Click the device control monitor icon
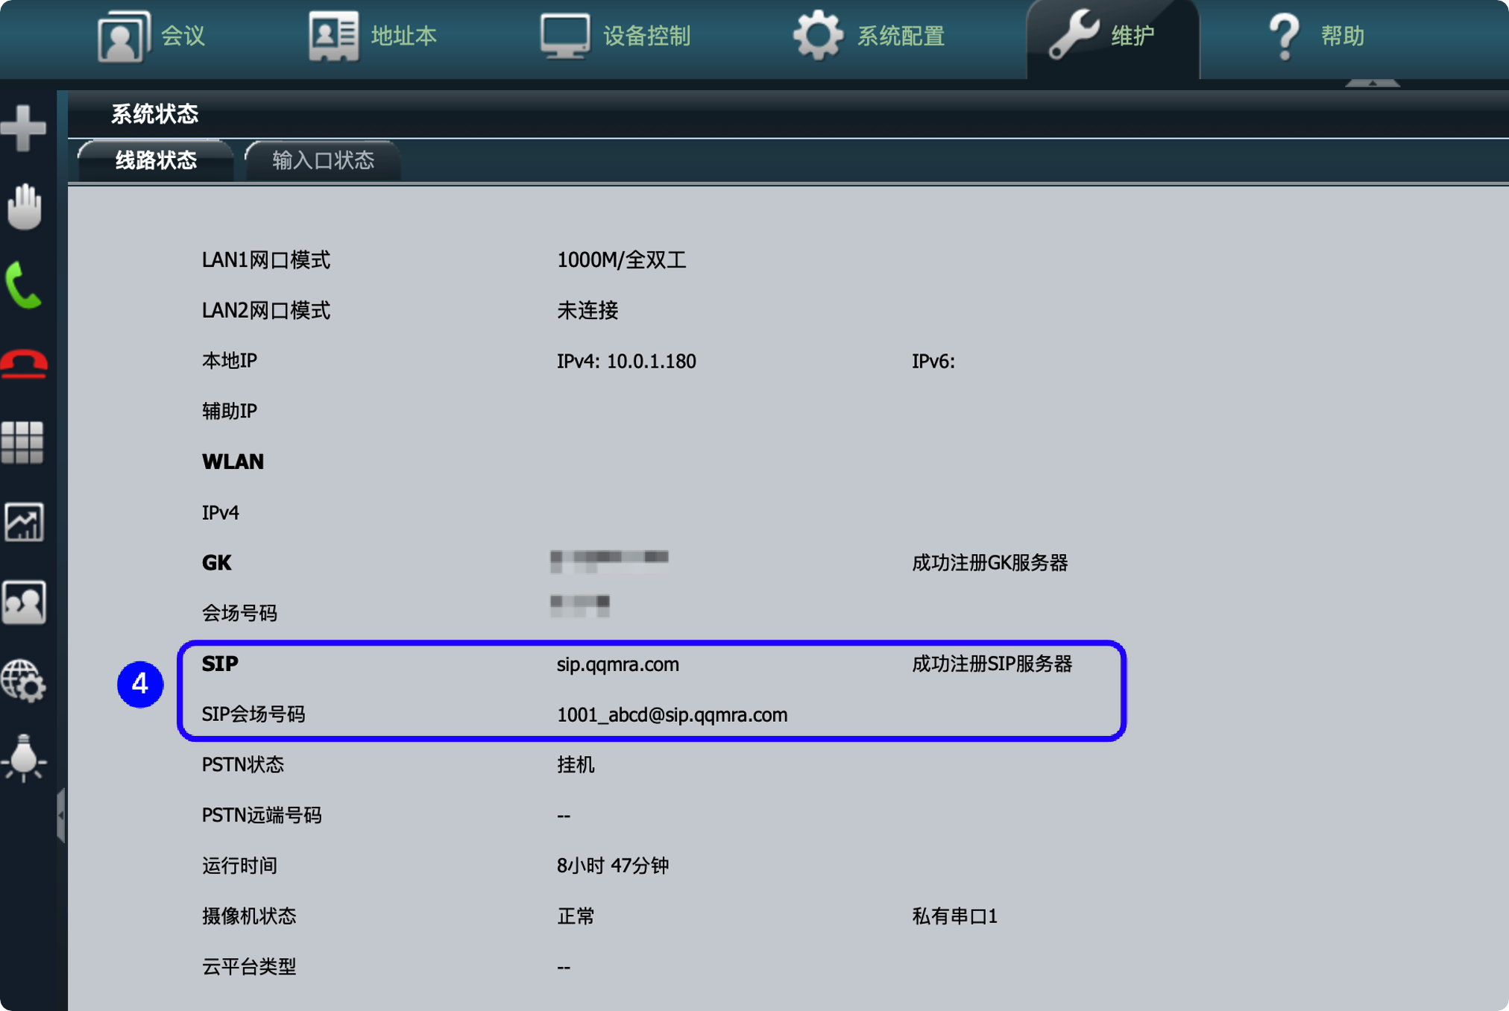This screenshot has width=1509, height=1011. 564,35
